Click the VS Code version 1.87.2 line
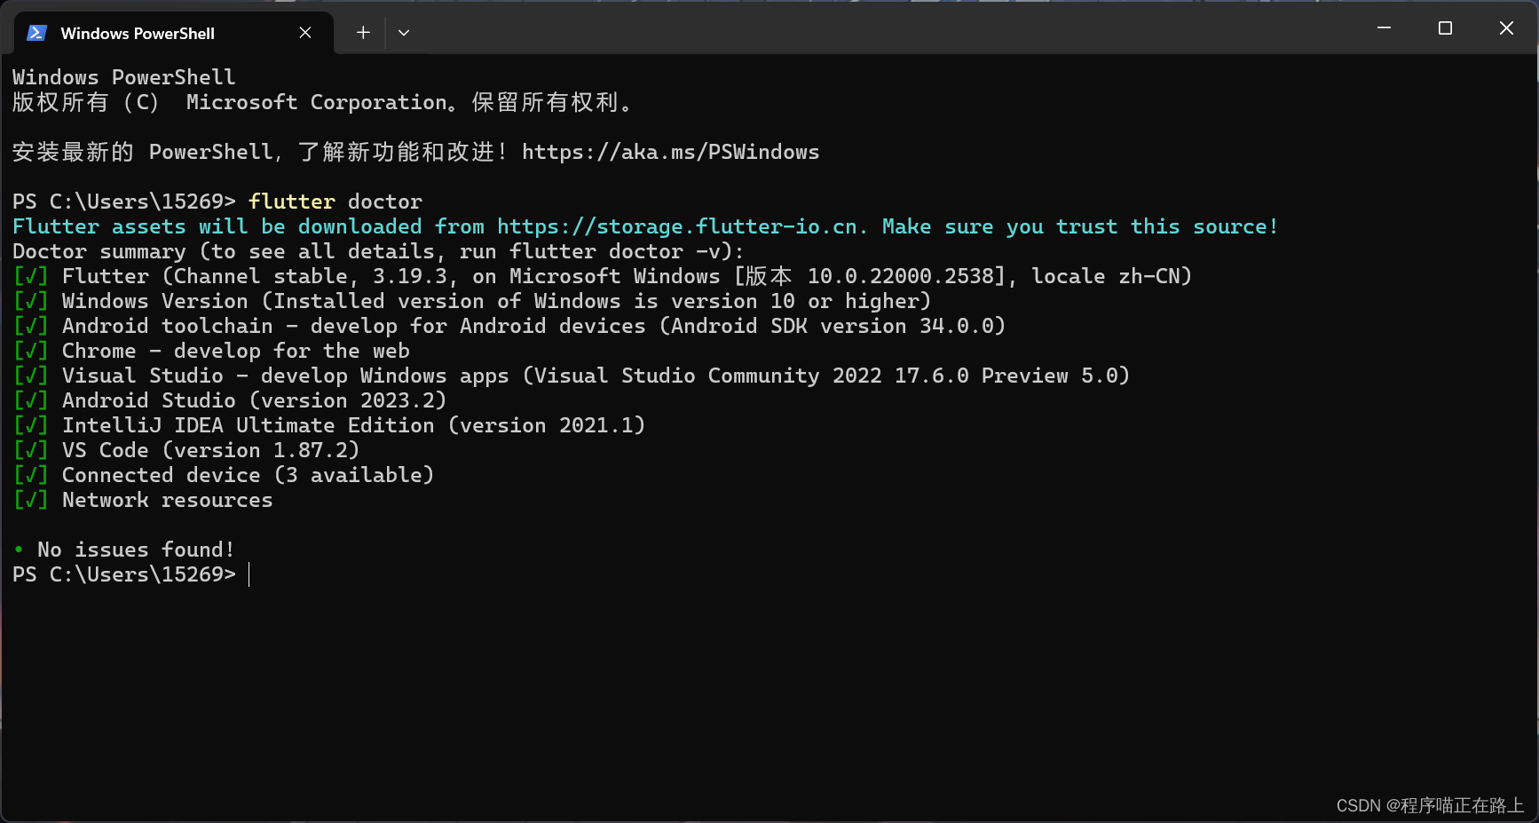 186,450
